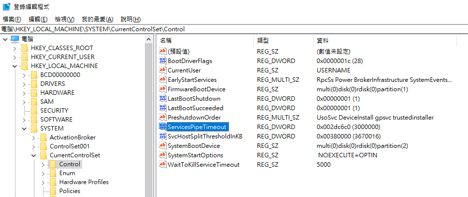Click the ServicesPipeTimeout DWORD value icon
Image resolution: width=468 pixels, height=197 pixels.
[163, 127]
